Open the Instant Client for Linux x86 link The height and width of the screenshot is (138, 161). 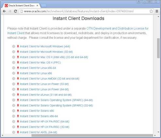(x=36, y=73)
